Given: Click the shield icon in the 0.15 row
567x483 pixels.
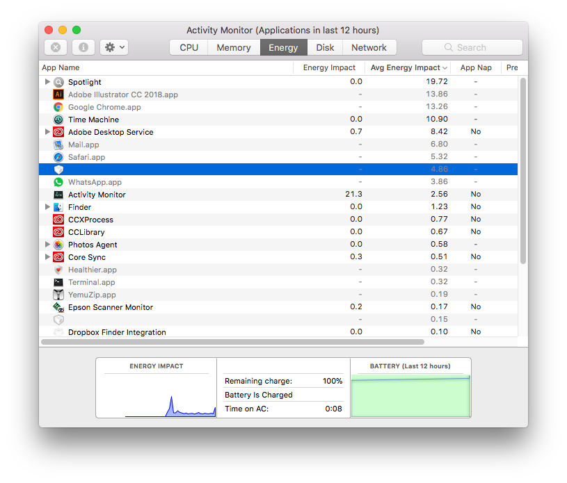Looking at the screenshot, I should pos(58,320).
